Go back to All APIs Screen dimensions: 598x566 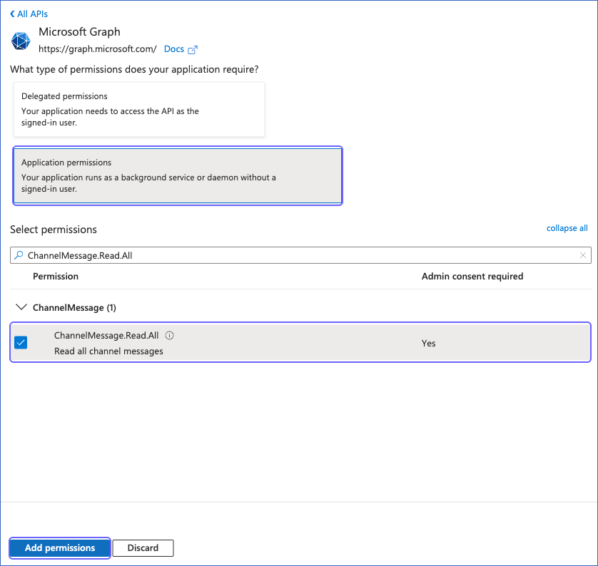coord(29,14)
